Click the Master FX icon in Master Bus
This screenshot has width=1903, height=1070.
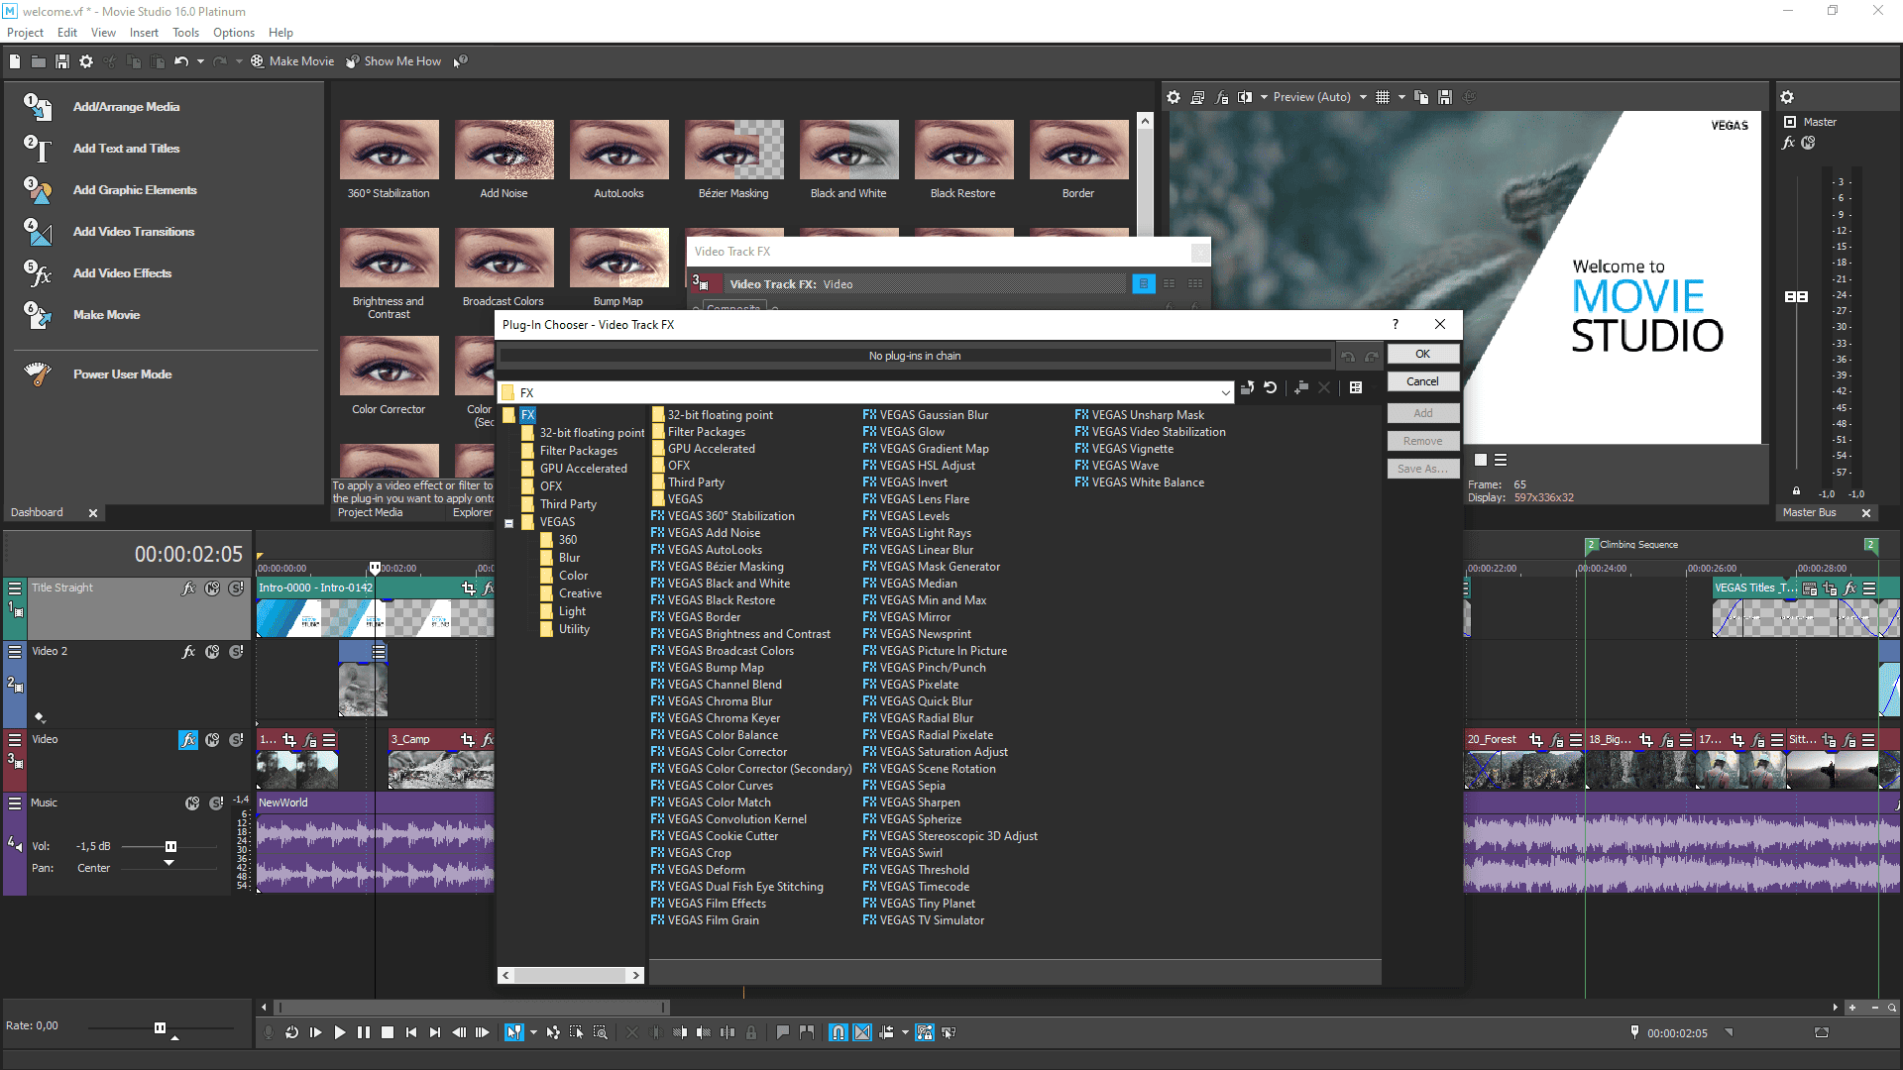[1789, 143]
